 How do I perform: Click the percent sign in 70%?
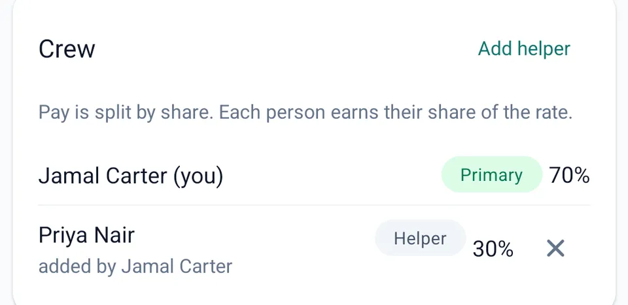tap(582, 176)
